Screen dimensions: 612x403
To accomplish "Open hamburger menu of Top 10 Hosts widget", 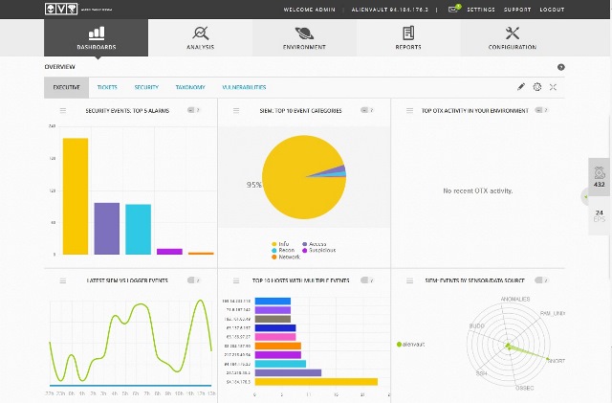I will 236,280.
